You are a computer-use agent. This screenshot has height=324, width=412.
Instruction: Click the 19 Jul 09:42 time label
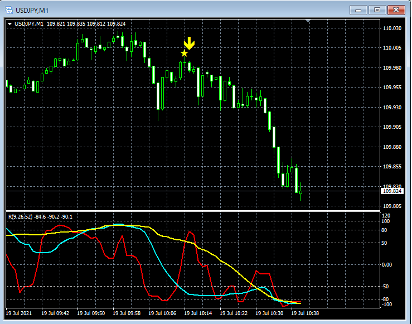(x=55, y=313)
